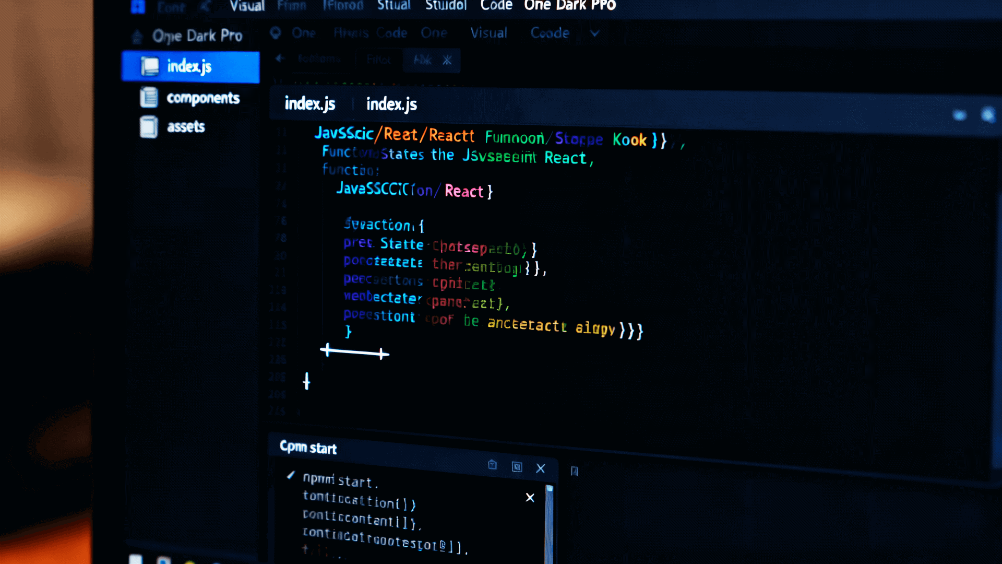Screen dimensions: 1002x564
Task: Click the gear icon at editor top right
Action: (988, 114)
